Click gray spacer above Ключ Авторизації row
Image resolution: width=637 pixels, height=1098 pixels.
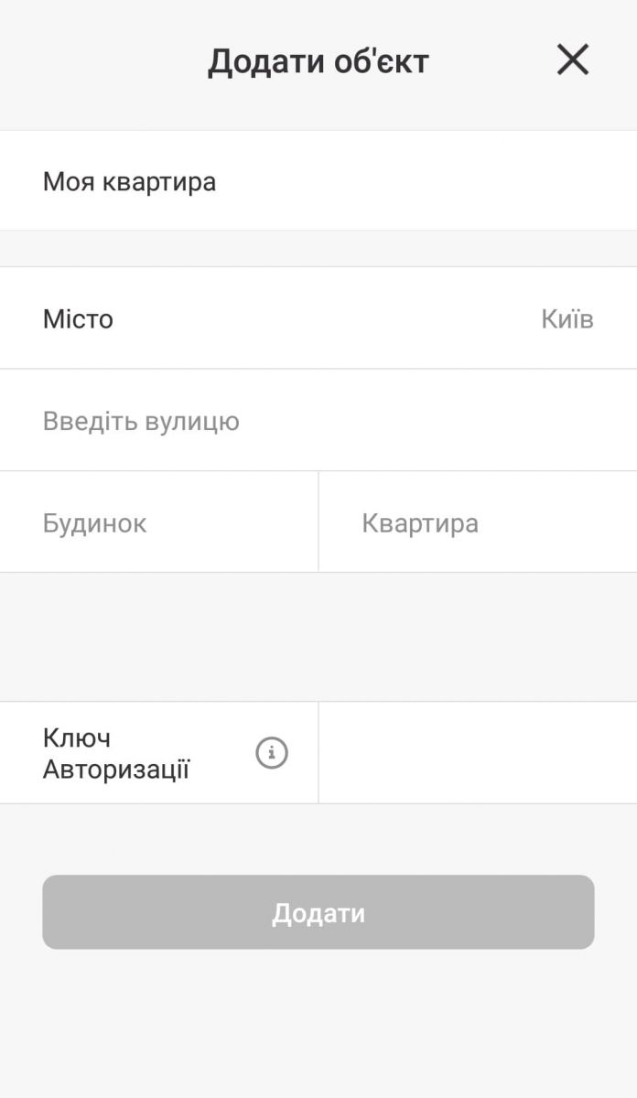(318, 637)
